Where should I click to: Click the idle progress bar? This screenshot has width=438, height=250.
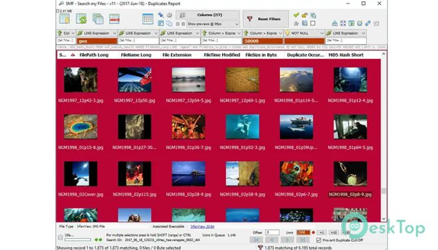click(x=78, y=239)
